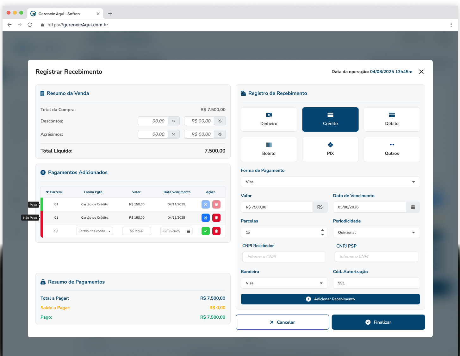The image size is (460, 356).
Task: Open a new browser tab
Action: pyautogui.click(x=110, y=14)
